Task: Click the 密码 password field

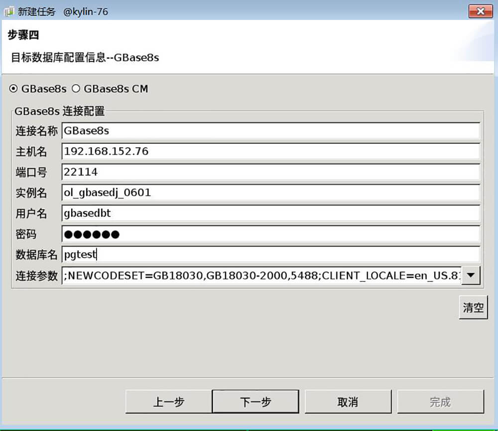Action: point(270,234)
